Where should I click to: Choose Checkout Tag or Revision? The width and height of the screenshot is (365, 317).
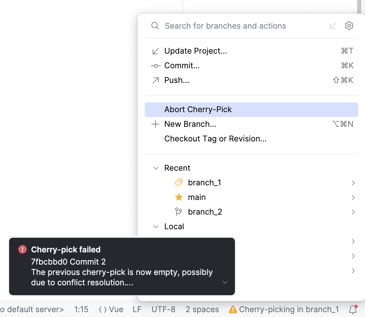[215, 138]
